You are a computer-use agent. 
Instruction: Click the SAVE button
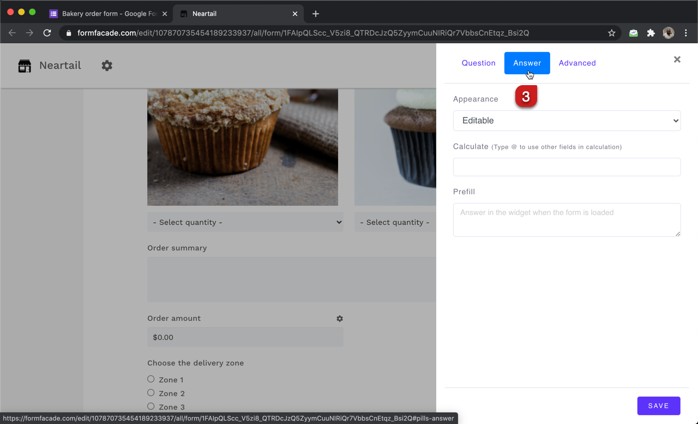(658, 405)
